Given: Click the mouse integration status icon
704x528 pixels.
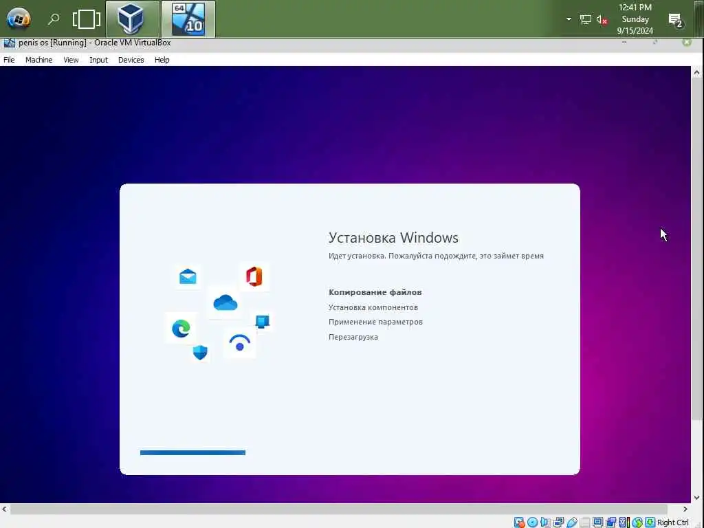Looking at the screenshot, I should pyautogui.click(x=637, y=522).
